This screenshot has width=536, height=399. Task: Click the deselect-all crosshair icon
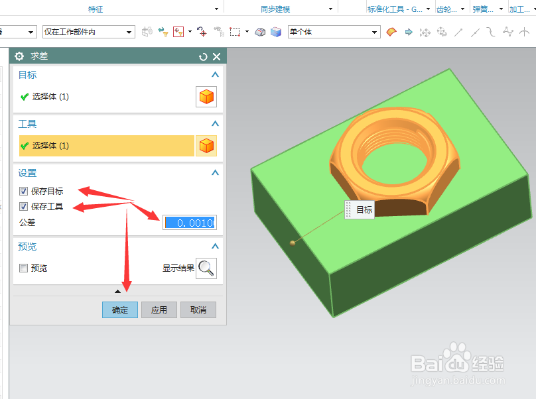tap(202, 32)
